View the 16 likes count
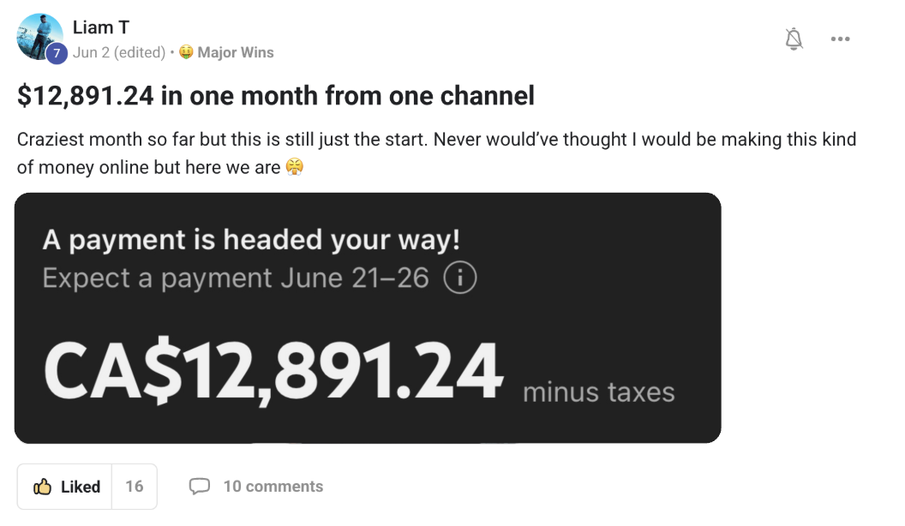 [135, 487]
